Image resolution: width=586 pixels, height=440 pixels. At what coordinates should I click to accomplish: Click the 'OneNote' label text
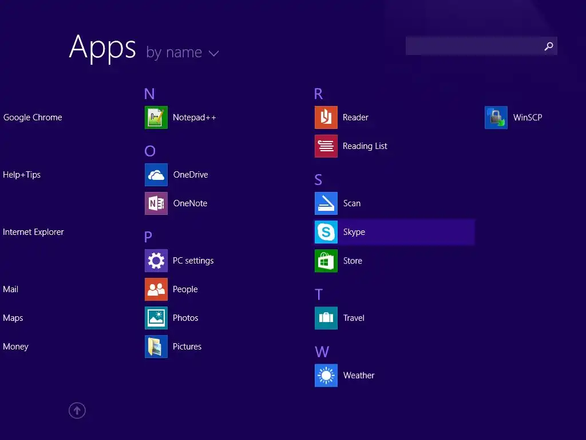coord(190,203)
